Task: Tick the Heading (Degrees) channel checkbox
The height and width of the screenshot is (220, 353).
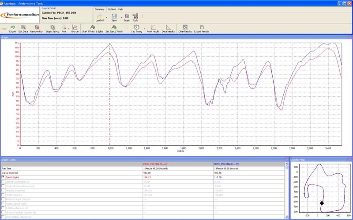Action: (x=4, y=190)
